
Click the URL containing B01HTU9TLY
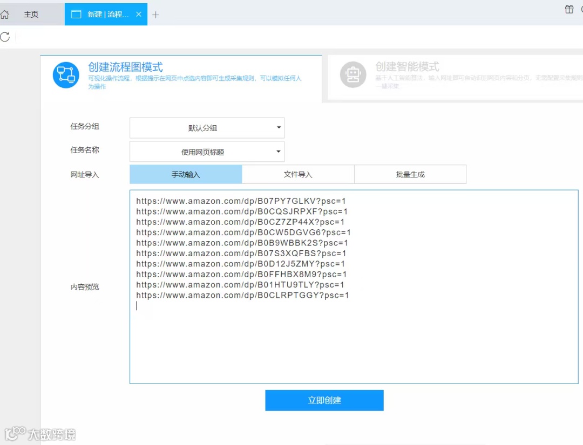tap(240, 285)
